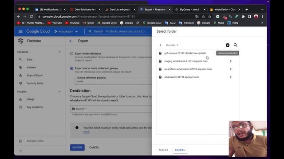Select Export one or more collection groups
The width and height of the screenshot is (284, 159).
point(72,68)
